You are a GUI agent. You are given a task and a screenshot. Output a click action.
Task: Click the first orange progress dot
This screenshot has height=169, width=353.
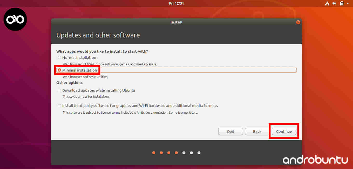tap(154, 153)
